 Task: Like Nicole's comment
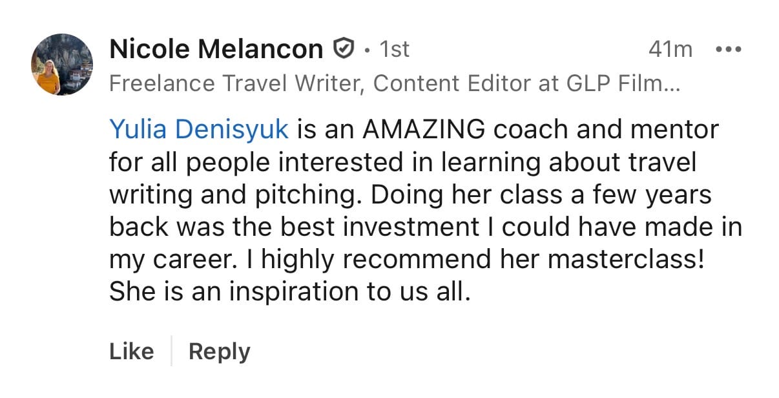pyautogui.click(x=132, y=351)
